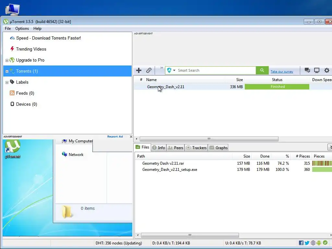The height and width of the screenshot is (249, 332).
Task: Click the 74.2 % value cell
Action: (x=283, y=163)
